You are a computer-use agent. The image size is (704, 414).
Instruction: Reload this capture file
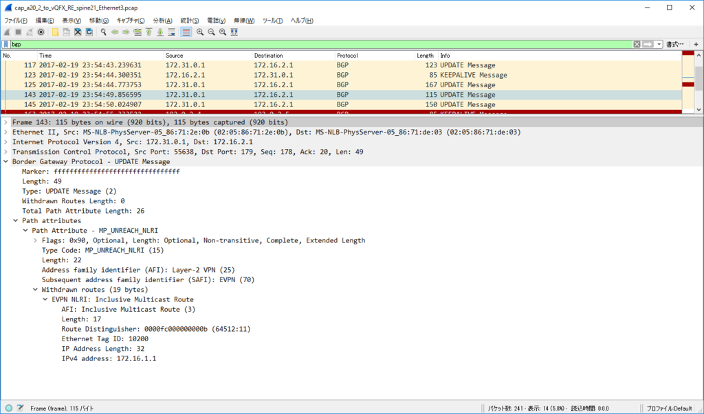(89, 32)
